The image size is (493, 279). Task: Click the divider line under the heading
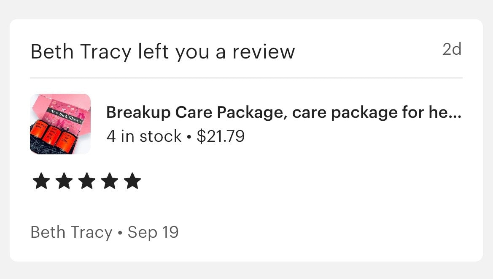[246, 78]
